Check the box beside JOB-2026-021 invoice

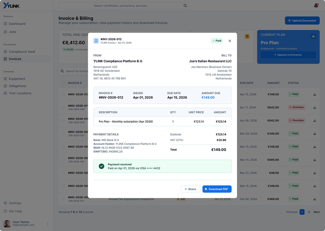click(63, 199)
